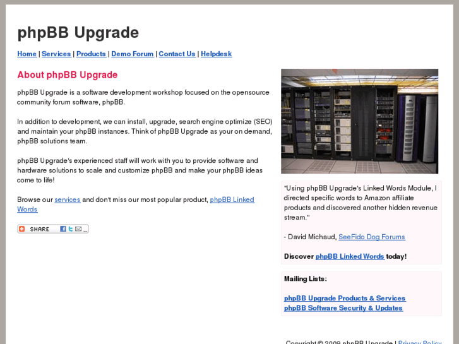Share the page via email envelope icon
This screenshot has height=344, width=459.
point(78,229)
